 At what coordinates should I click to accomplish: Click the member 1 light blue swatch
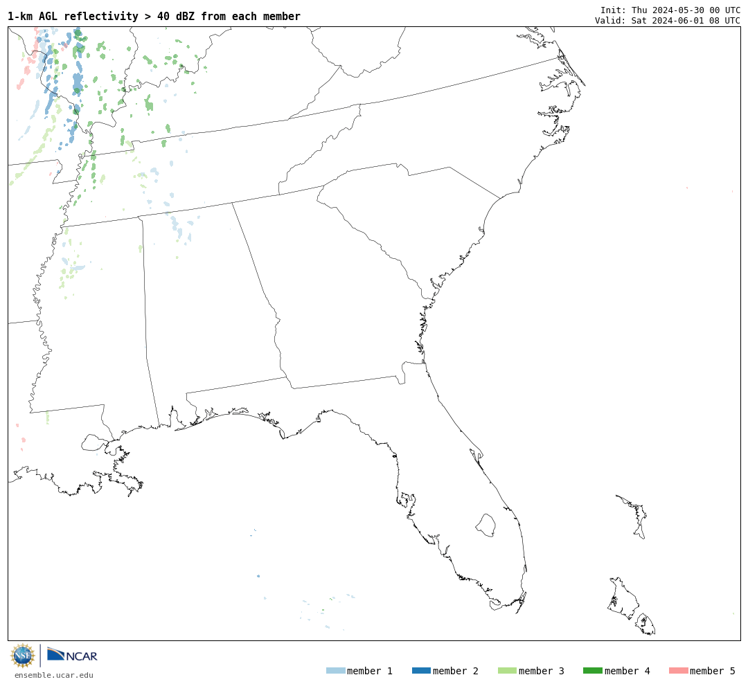(335, 670)
